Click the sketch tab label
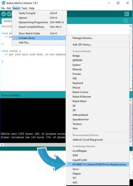The width and height of the screenshot is (133, 186). pyautogui.click(x=8, y=21)
